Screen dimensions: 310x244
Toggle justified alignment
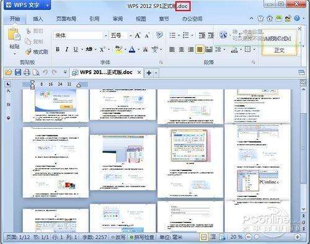200,50
